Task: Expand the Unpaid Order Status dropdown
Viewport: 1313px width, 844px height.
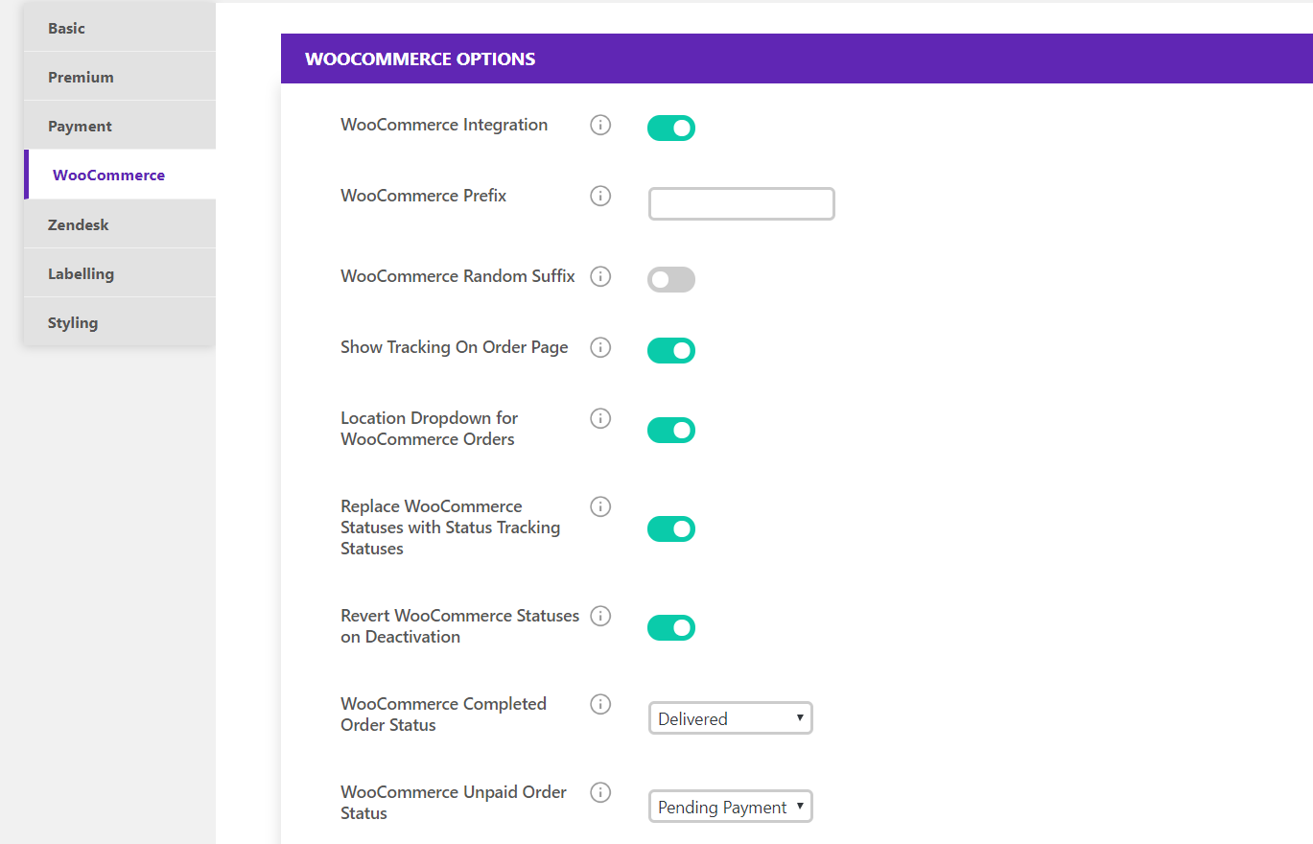Action: 731,807
